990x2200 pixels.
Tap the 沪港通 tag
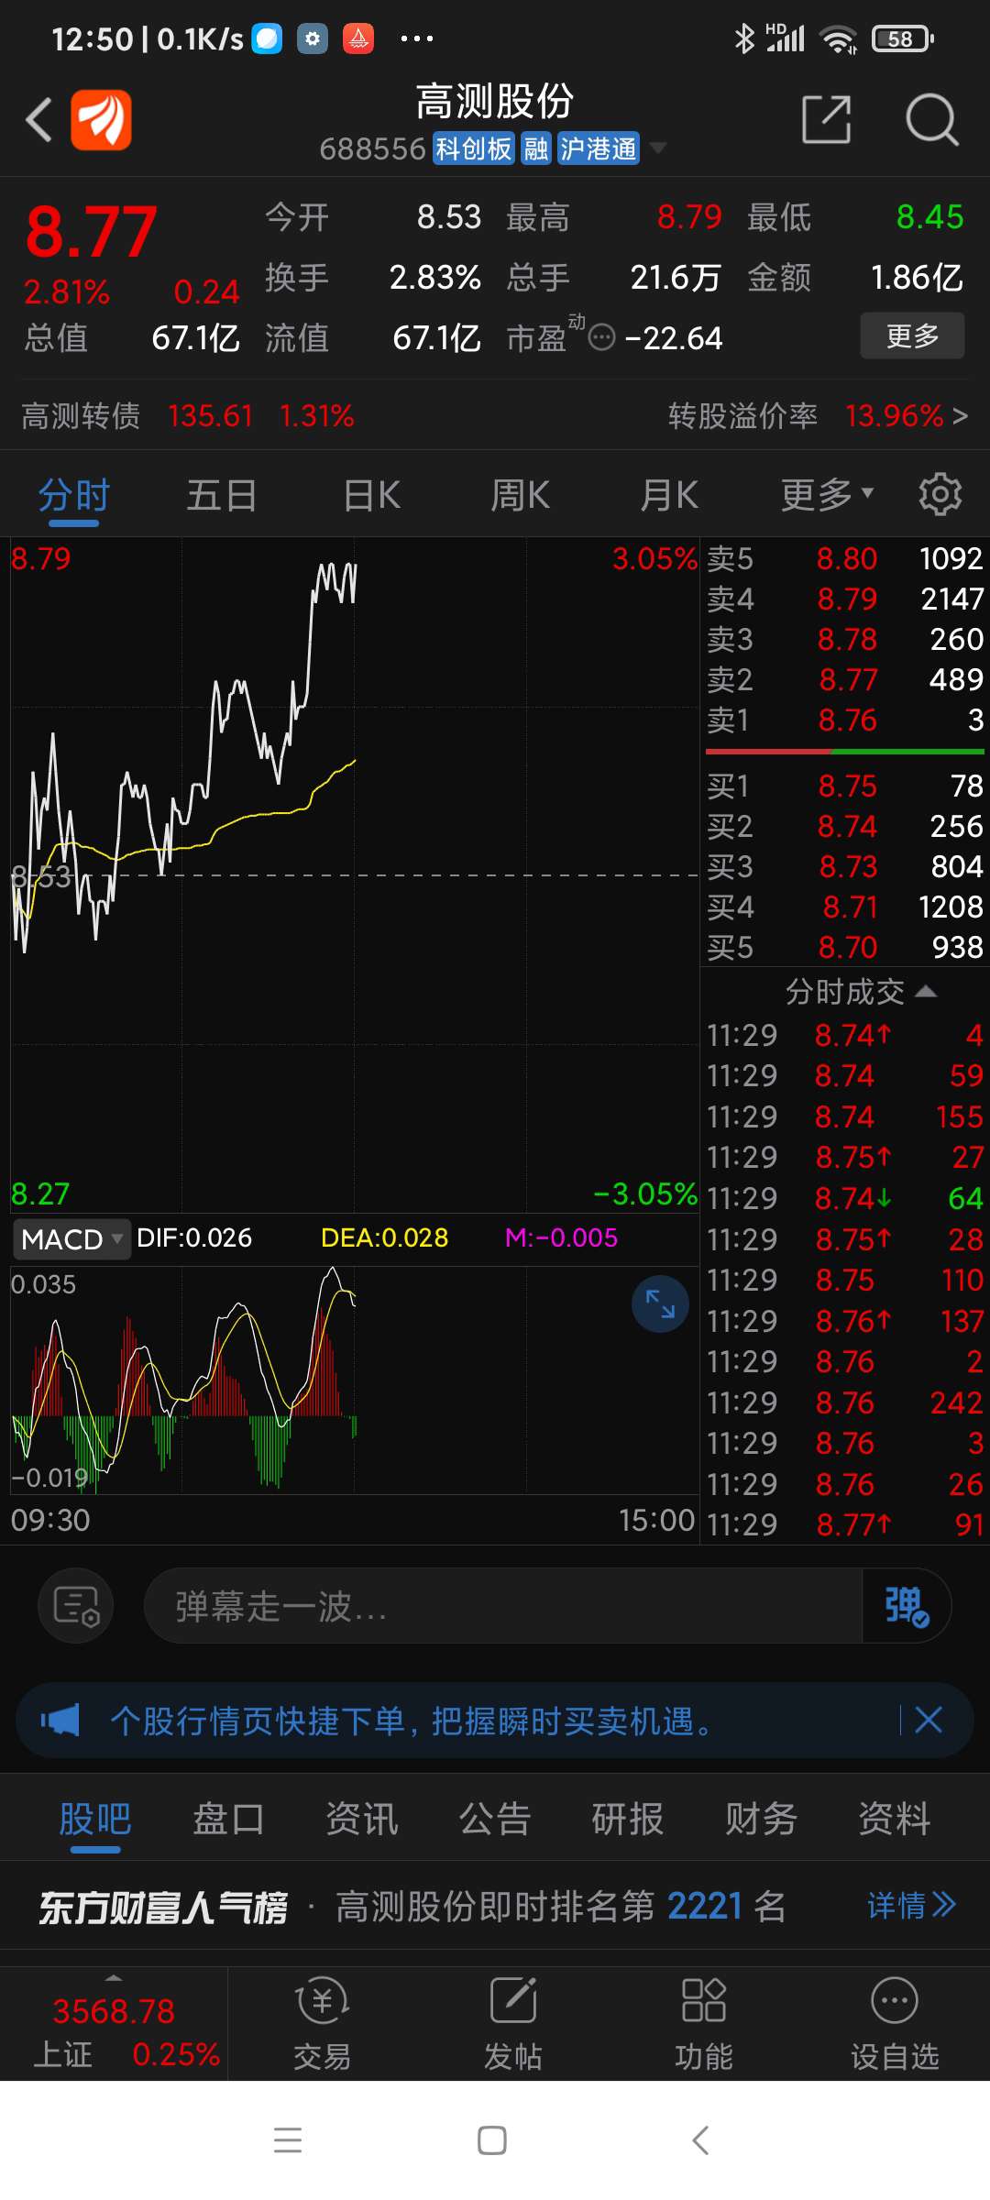[598, 148]
